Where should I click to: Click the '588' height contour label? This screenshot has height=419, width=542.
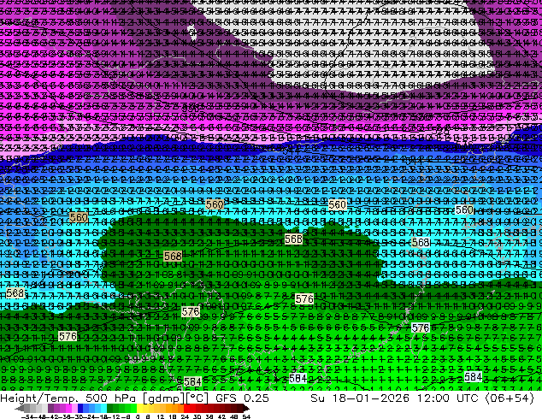[15, 293]
